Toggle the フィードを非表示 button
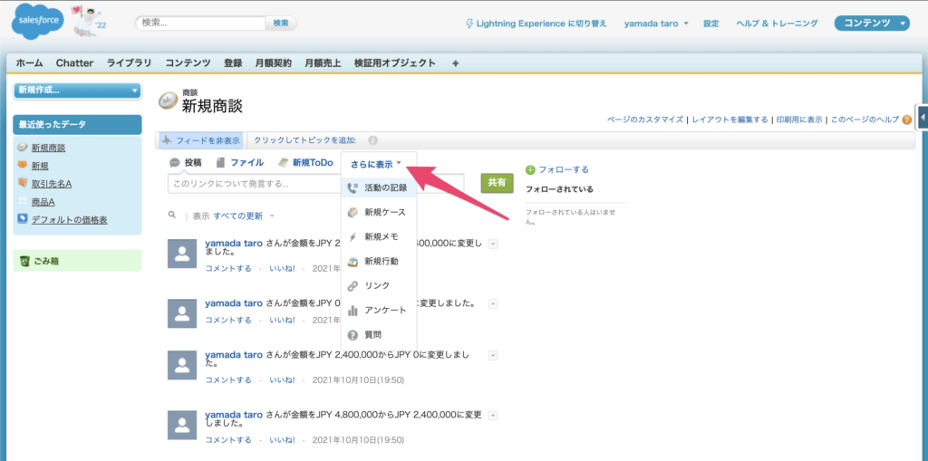This screenshot has width=928, height=461. (x=200, y=141)
